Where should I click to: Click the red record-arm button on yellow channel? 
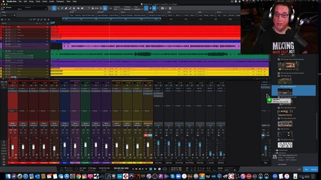click(146, 135)
